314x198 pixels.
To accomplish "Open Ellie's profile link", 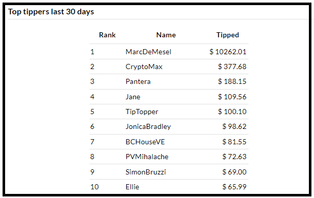I will click(132, 187).
